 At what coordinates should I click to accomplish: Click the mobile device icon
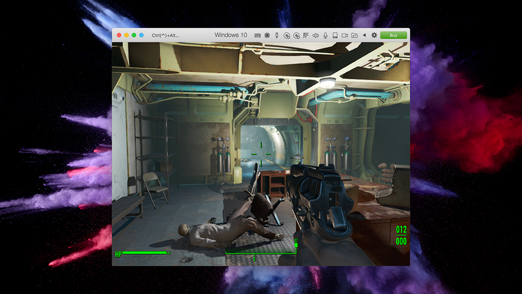pyautogui.click(x=335, y=35)
